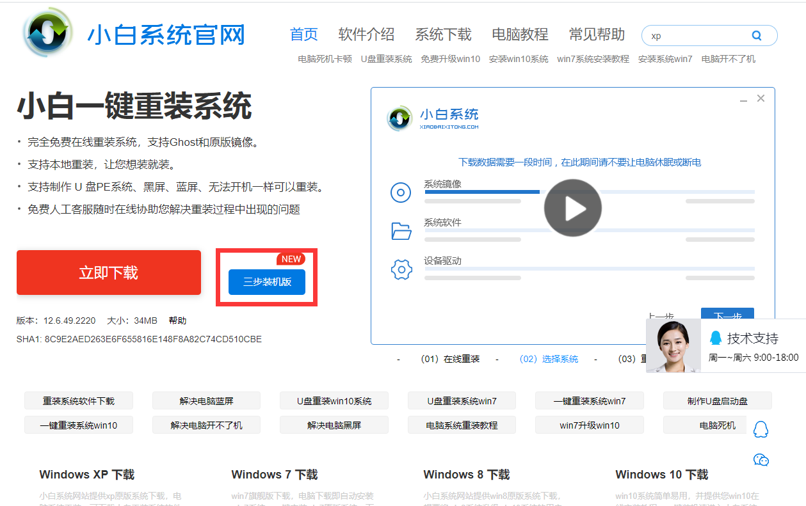Click the search magnifier icon
Viewport: 806px width, 506px height.
[x=757, y=36]
